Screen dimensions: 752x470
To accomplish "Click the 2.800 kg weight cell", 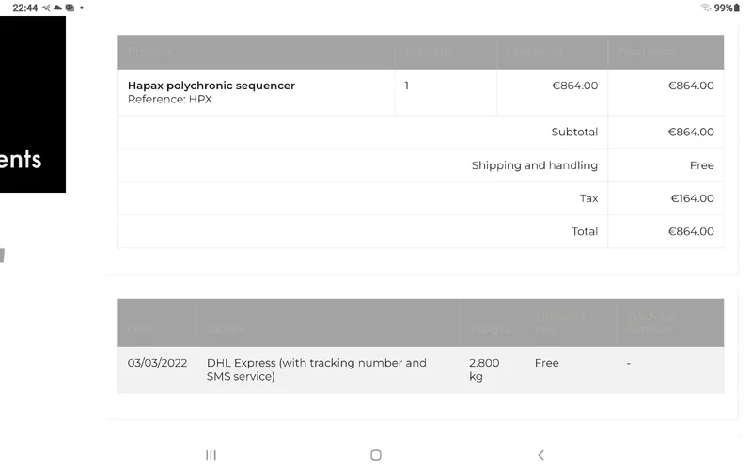I will (x=484, y=369).
